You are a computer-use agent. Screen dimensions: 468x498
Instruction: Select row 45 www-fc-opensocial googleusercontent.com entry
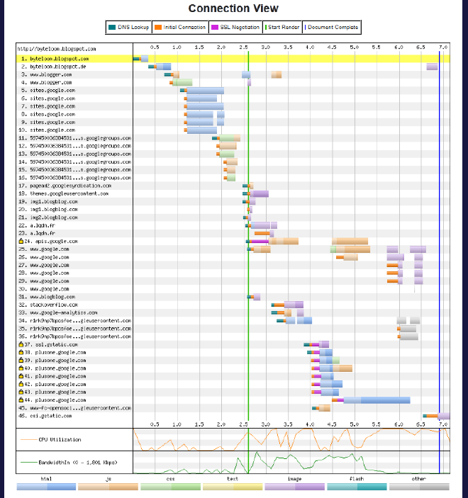pyautogui.click(x=233, y=408)
